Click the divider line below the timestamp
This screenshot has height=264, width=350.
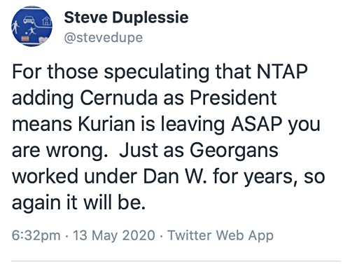[176, 260]
